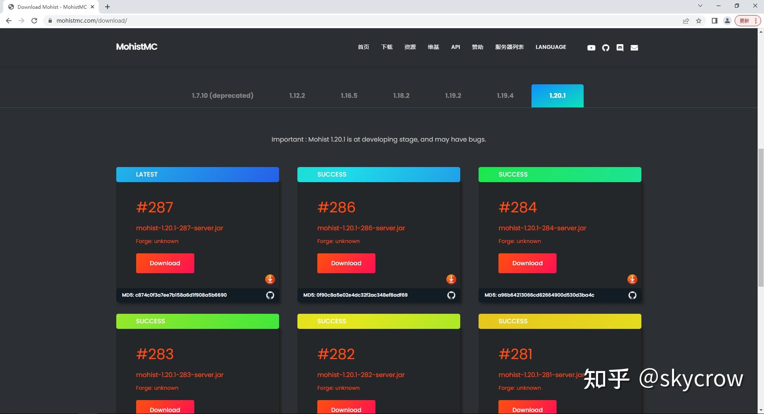Screen dimensions: 764x414
Task: Open GitHub commit icon for build #286
Action: pos(451,295)
